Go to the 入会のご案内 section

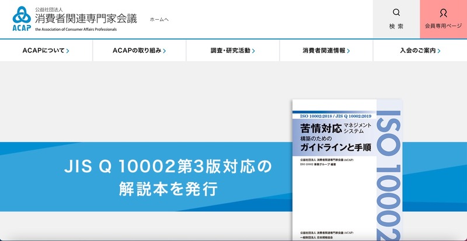pyautogui.click(x=418, y=51)
